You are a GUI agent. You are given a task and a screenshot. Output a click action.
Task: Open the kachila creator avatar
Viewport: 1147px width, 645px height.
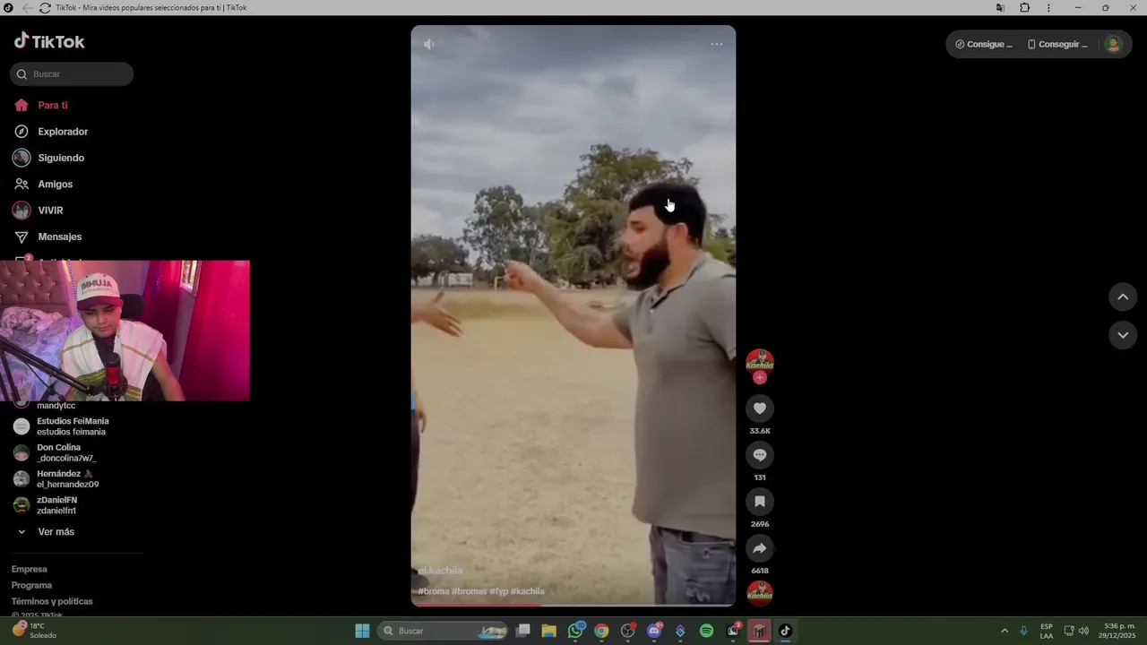pyautogui.click(x=760, y=361)
